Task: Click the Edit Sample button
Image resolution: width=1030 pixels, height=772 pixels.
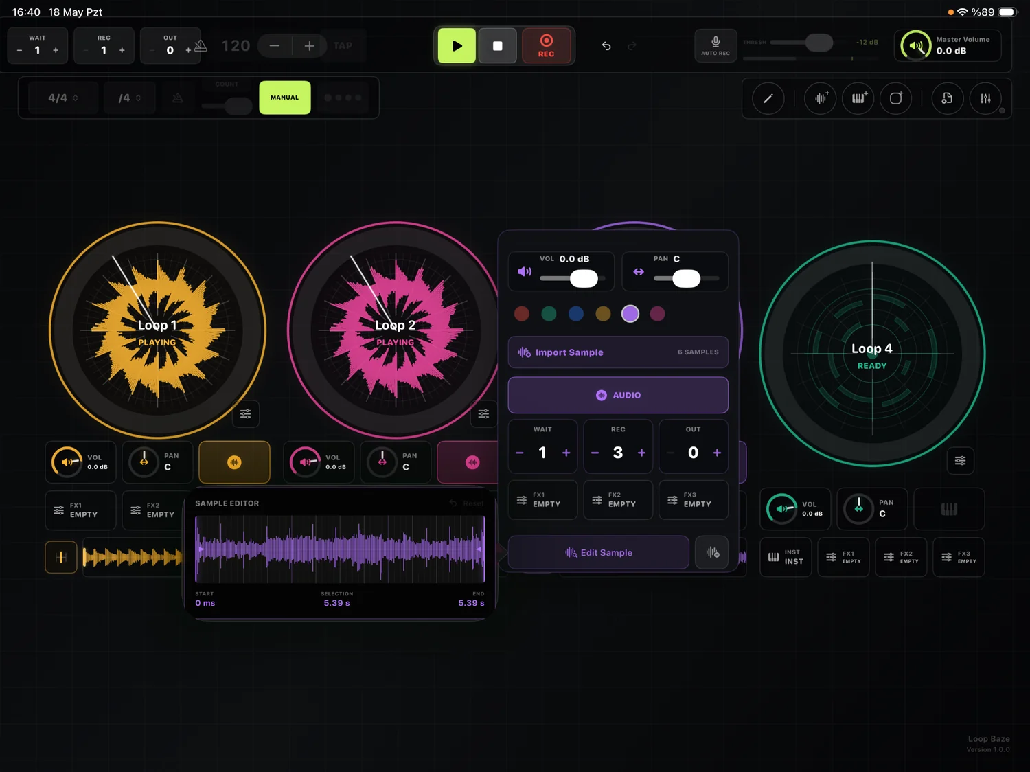Action: click(x=598, y=552)
